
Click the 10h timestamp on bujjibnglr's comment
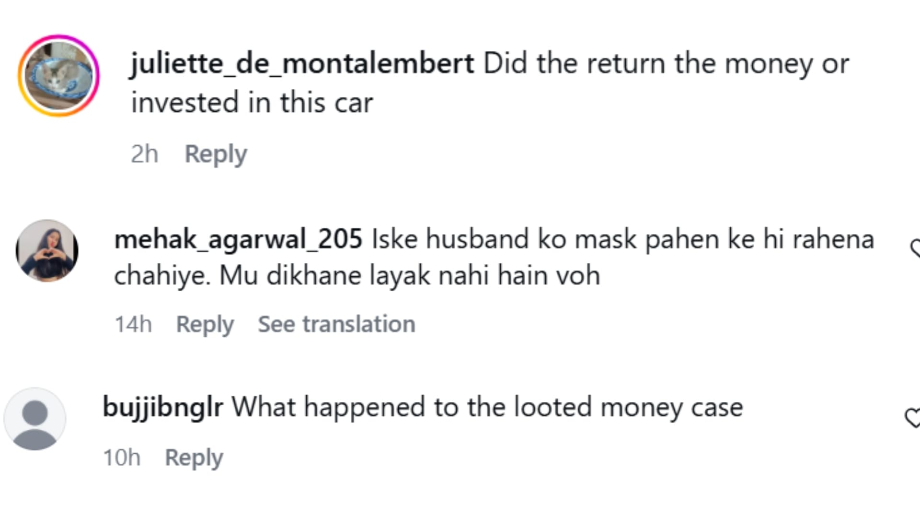pyautogui.click(x=122, y=458)
